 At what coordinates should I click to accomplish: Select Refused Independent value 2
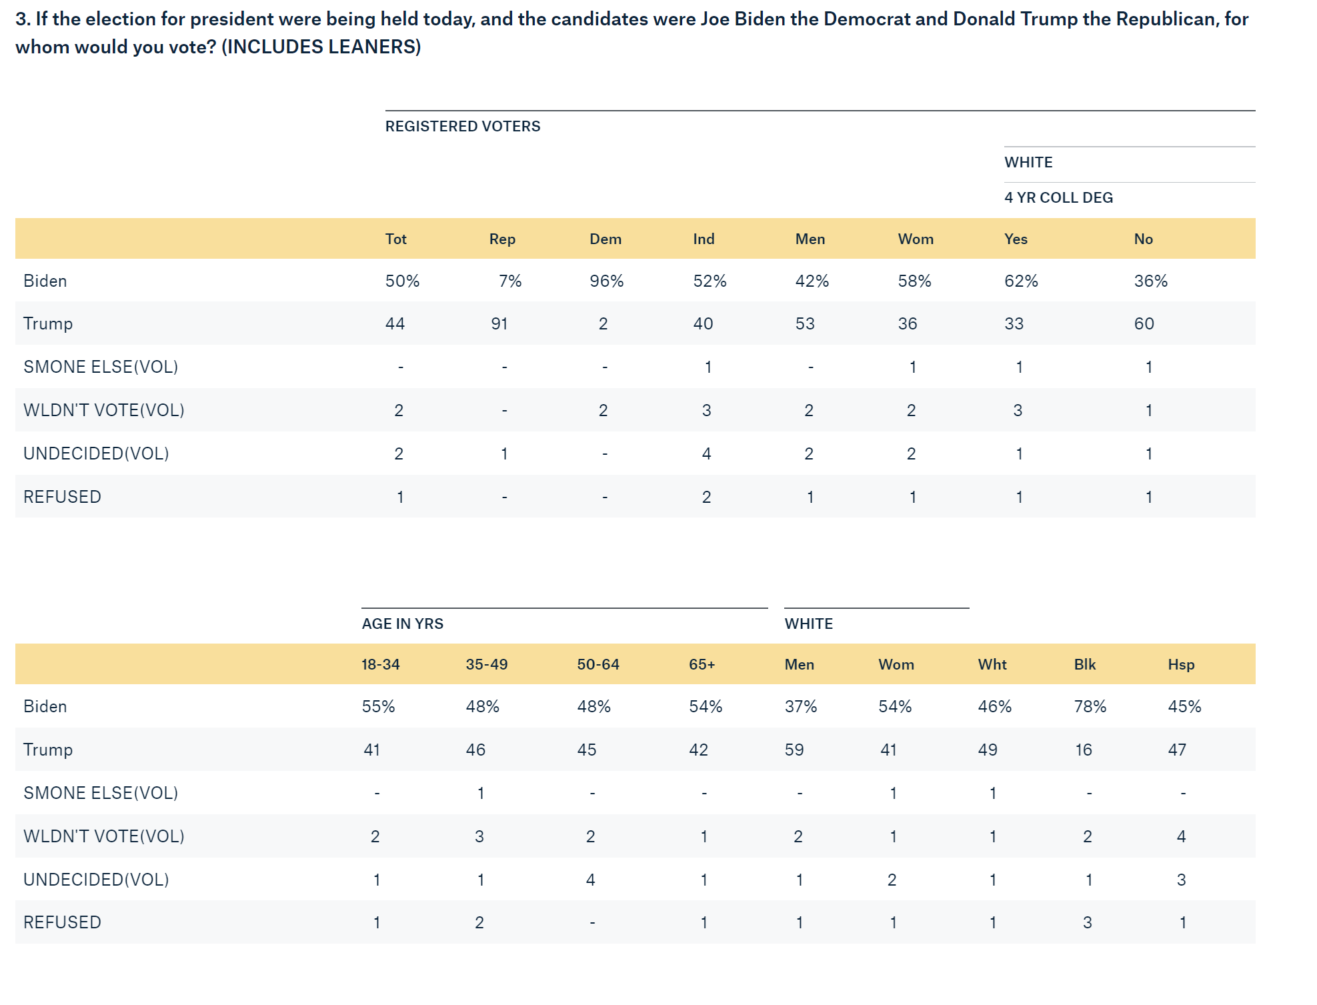coord(706,497)
